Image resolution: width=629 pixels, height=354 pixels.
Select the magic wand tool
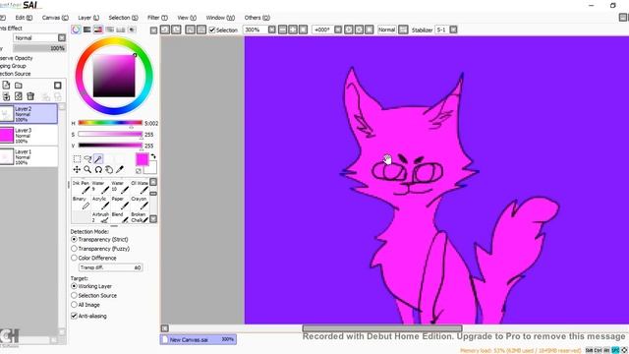[x=98, y=159]
